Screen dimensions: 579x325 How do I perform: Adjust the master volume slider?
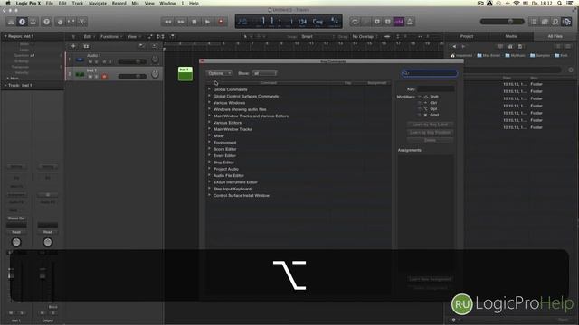click(x=502, y=22)
